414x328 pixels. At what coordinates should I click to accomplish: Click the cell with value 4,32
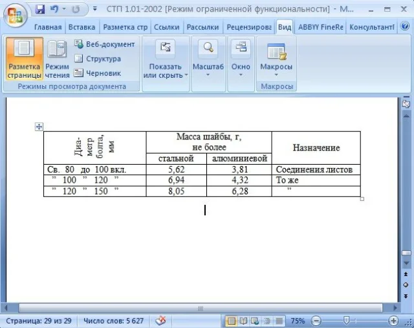[x=239, y=180]
